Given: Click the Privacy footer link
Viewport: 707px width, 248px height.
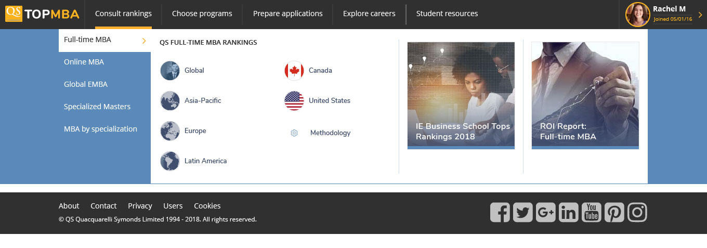Looking at the screenshot, I should (140, 206).
